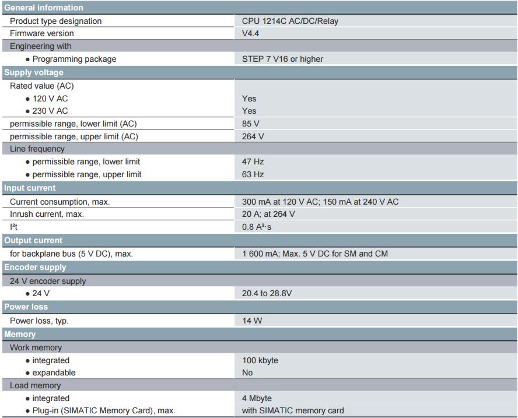Select "for backplane bus (5 V DC), max." label
518x418 pixels.
pos(71,254)
